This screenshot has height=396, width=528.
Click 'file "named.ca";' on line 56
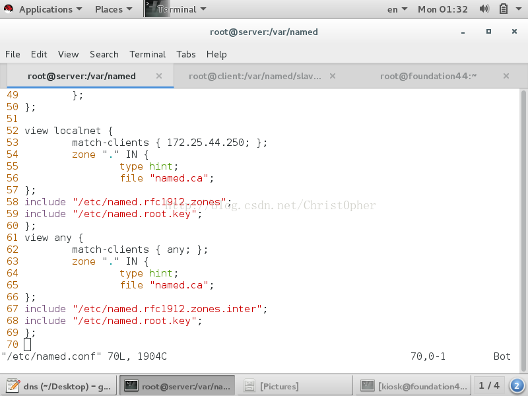167,178
